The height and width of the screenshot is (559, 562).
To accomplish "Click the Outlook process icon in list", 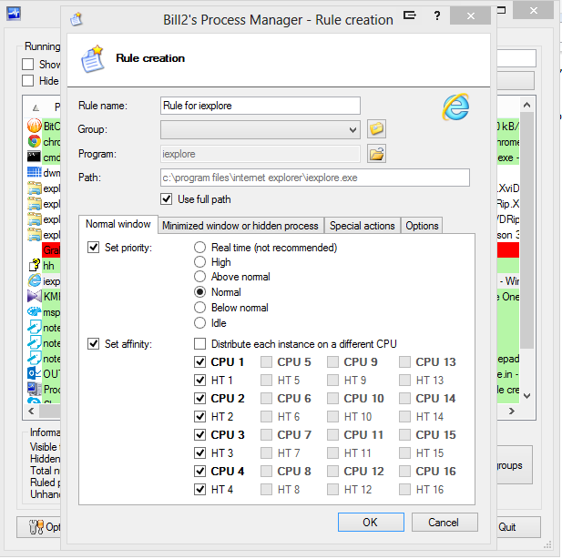I will pos(34,373).
